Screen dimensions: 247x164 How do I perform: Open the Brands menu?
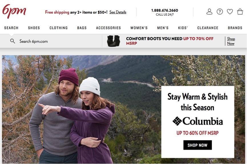(x=235, y=28)
